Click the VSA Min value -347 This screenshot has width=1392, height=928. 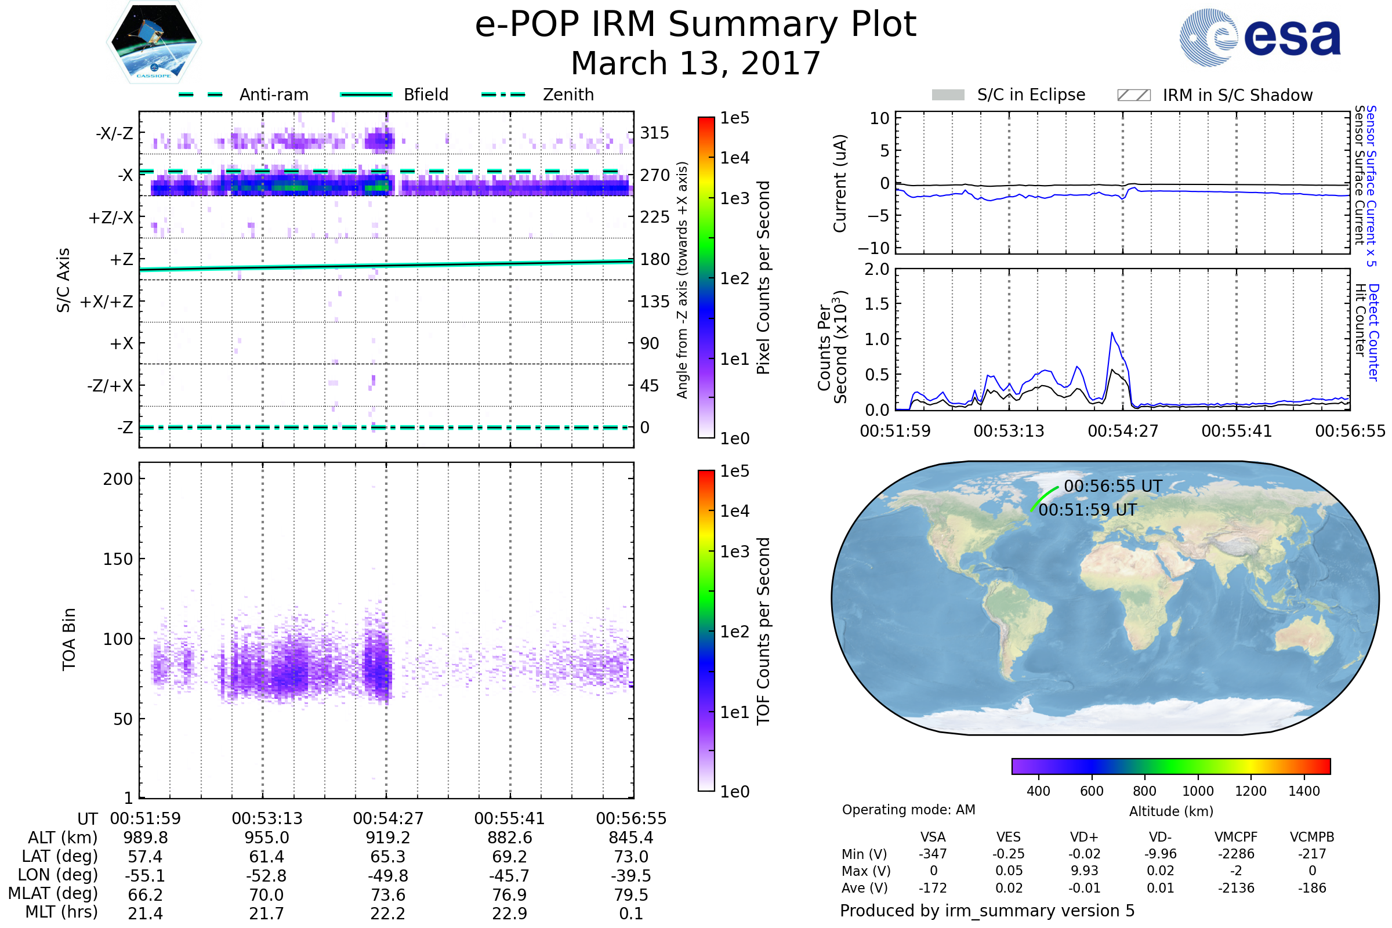pos(933,854)
